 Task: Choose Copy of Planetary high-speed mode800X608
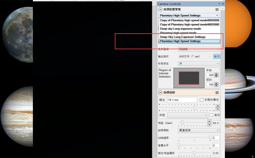coord(189,20)
